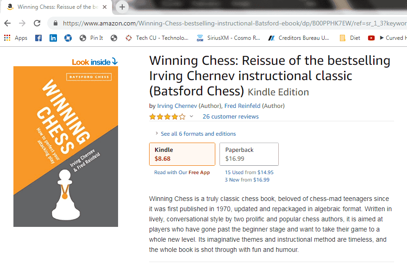
Task: Open the LinkedIn bookmark icon
Action: (x=53, y=38)
